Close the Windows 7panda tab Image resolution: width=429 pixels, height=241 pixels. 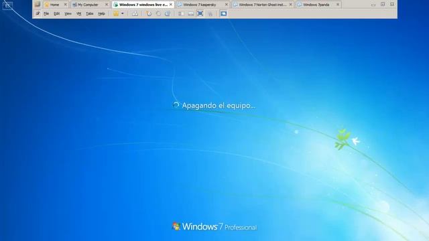(338, 5)
